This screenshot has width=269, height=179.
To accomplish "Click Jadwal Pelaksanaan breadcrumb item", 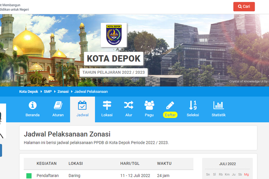I will pos(91,92).
